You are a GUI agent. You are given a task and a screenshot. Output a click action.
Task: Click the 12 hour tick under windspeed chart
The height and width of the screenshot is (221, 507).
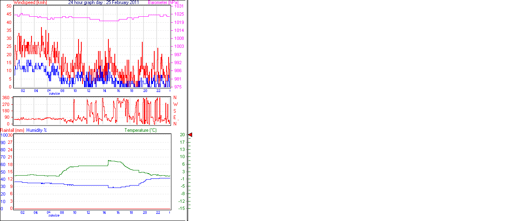88,91
